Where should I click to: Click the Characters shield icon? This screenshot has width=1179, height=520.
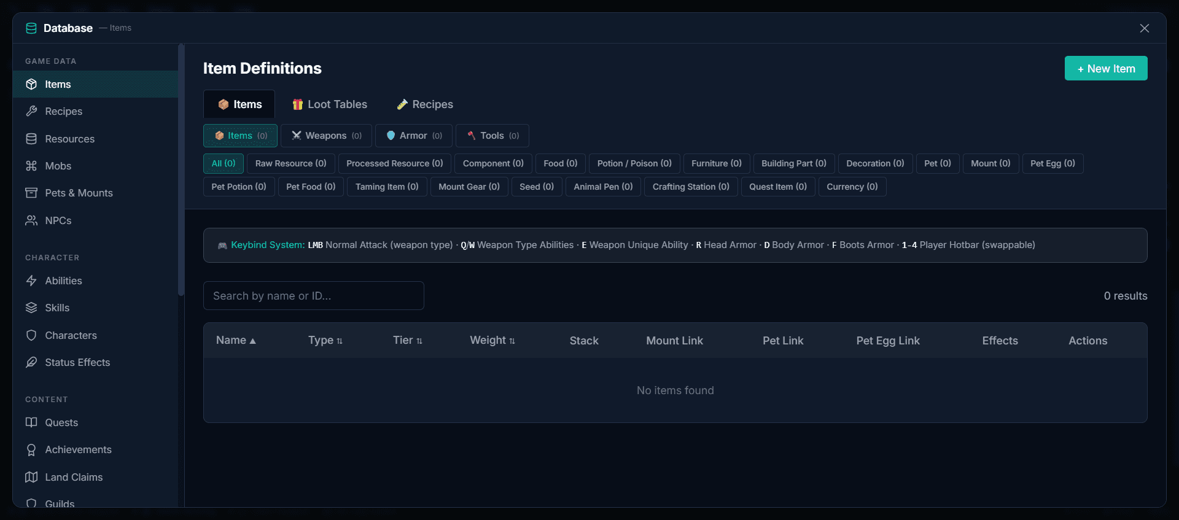(31, 335)
